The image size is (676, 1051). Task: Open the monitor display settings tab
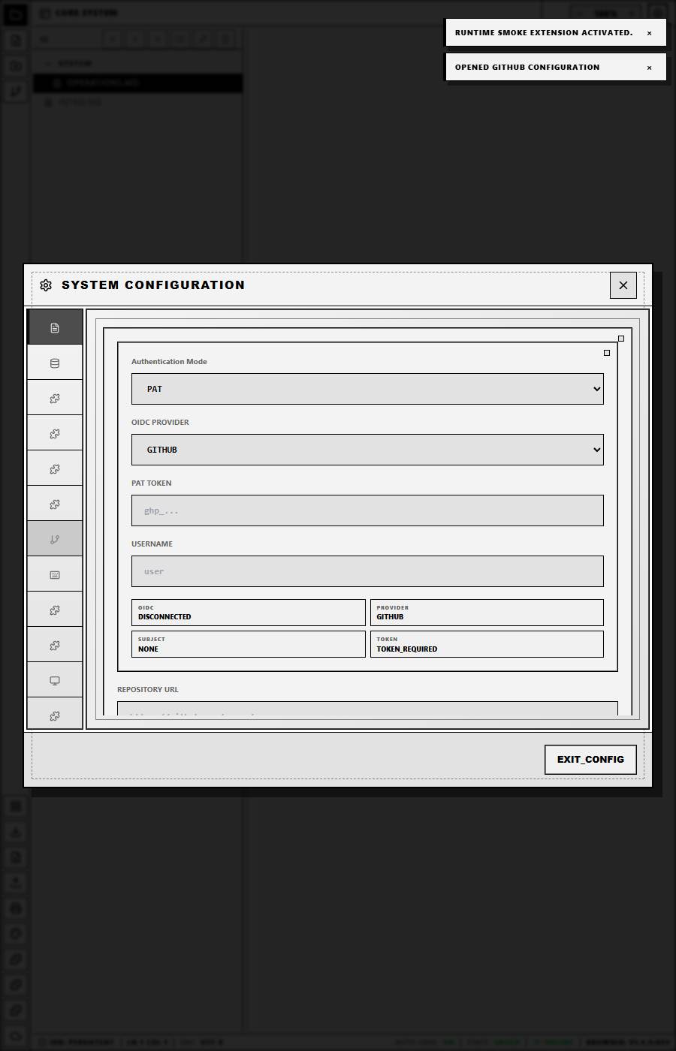click(55, 680)
